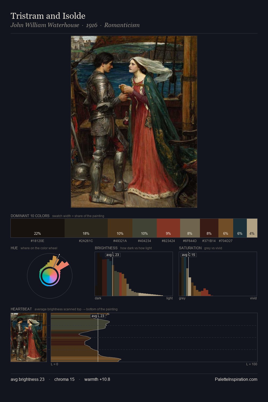
Task: Click the 'vivid' axis label under Saturation
Action: [253, 298]
